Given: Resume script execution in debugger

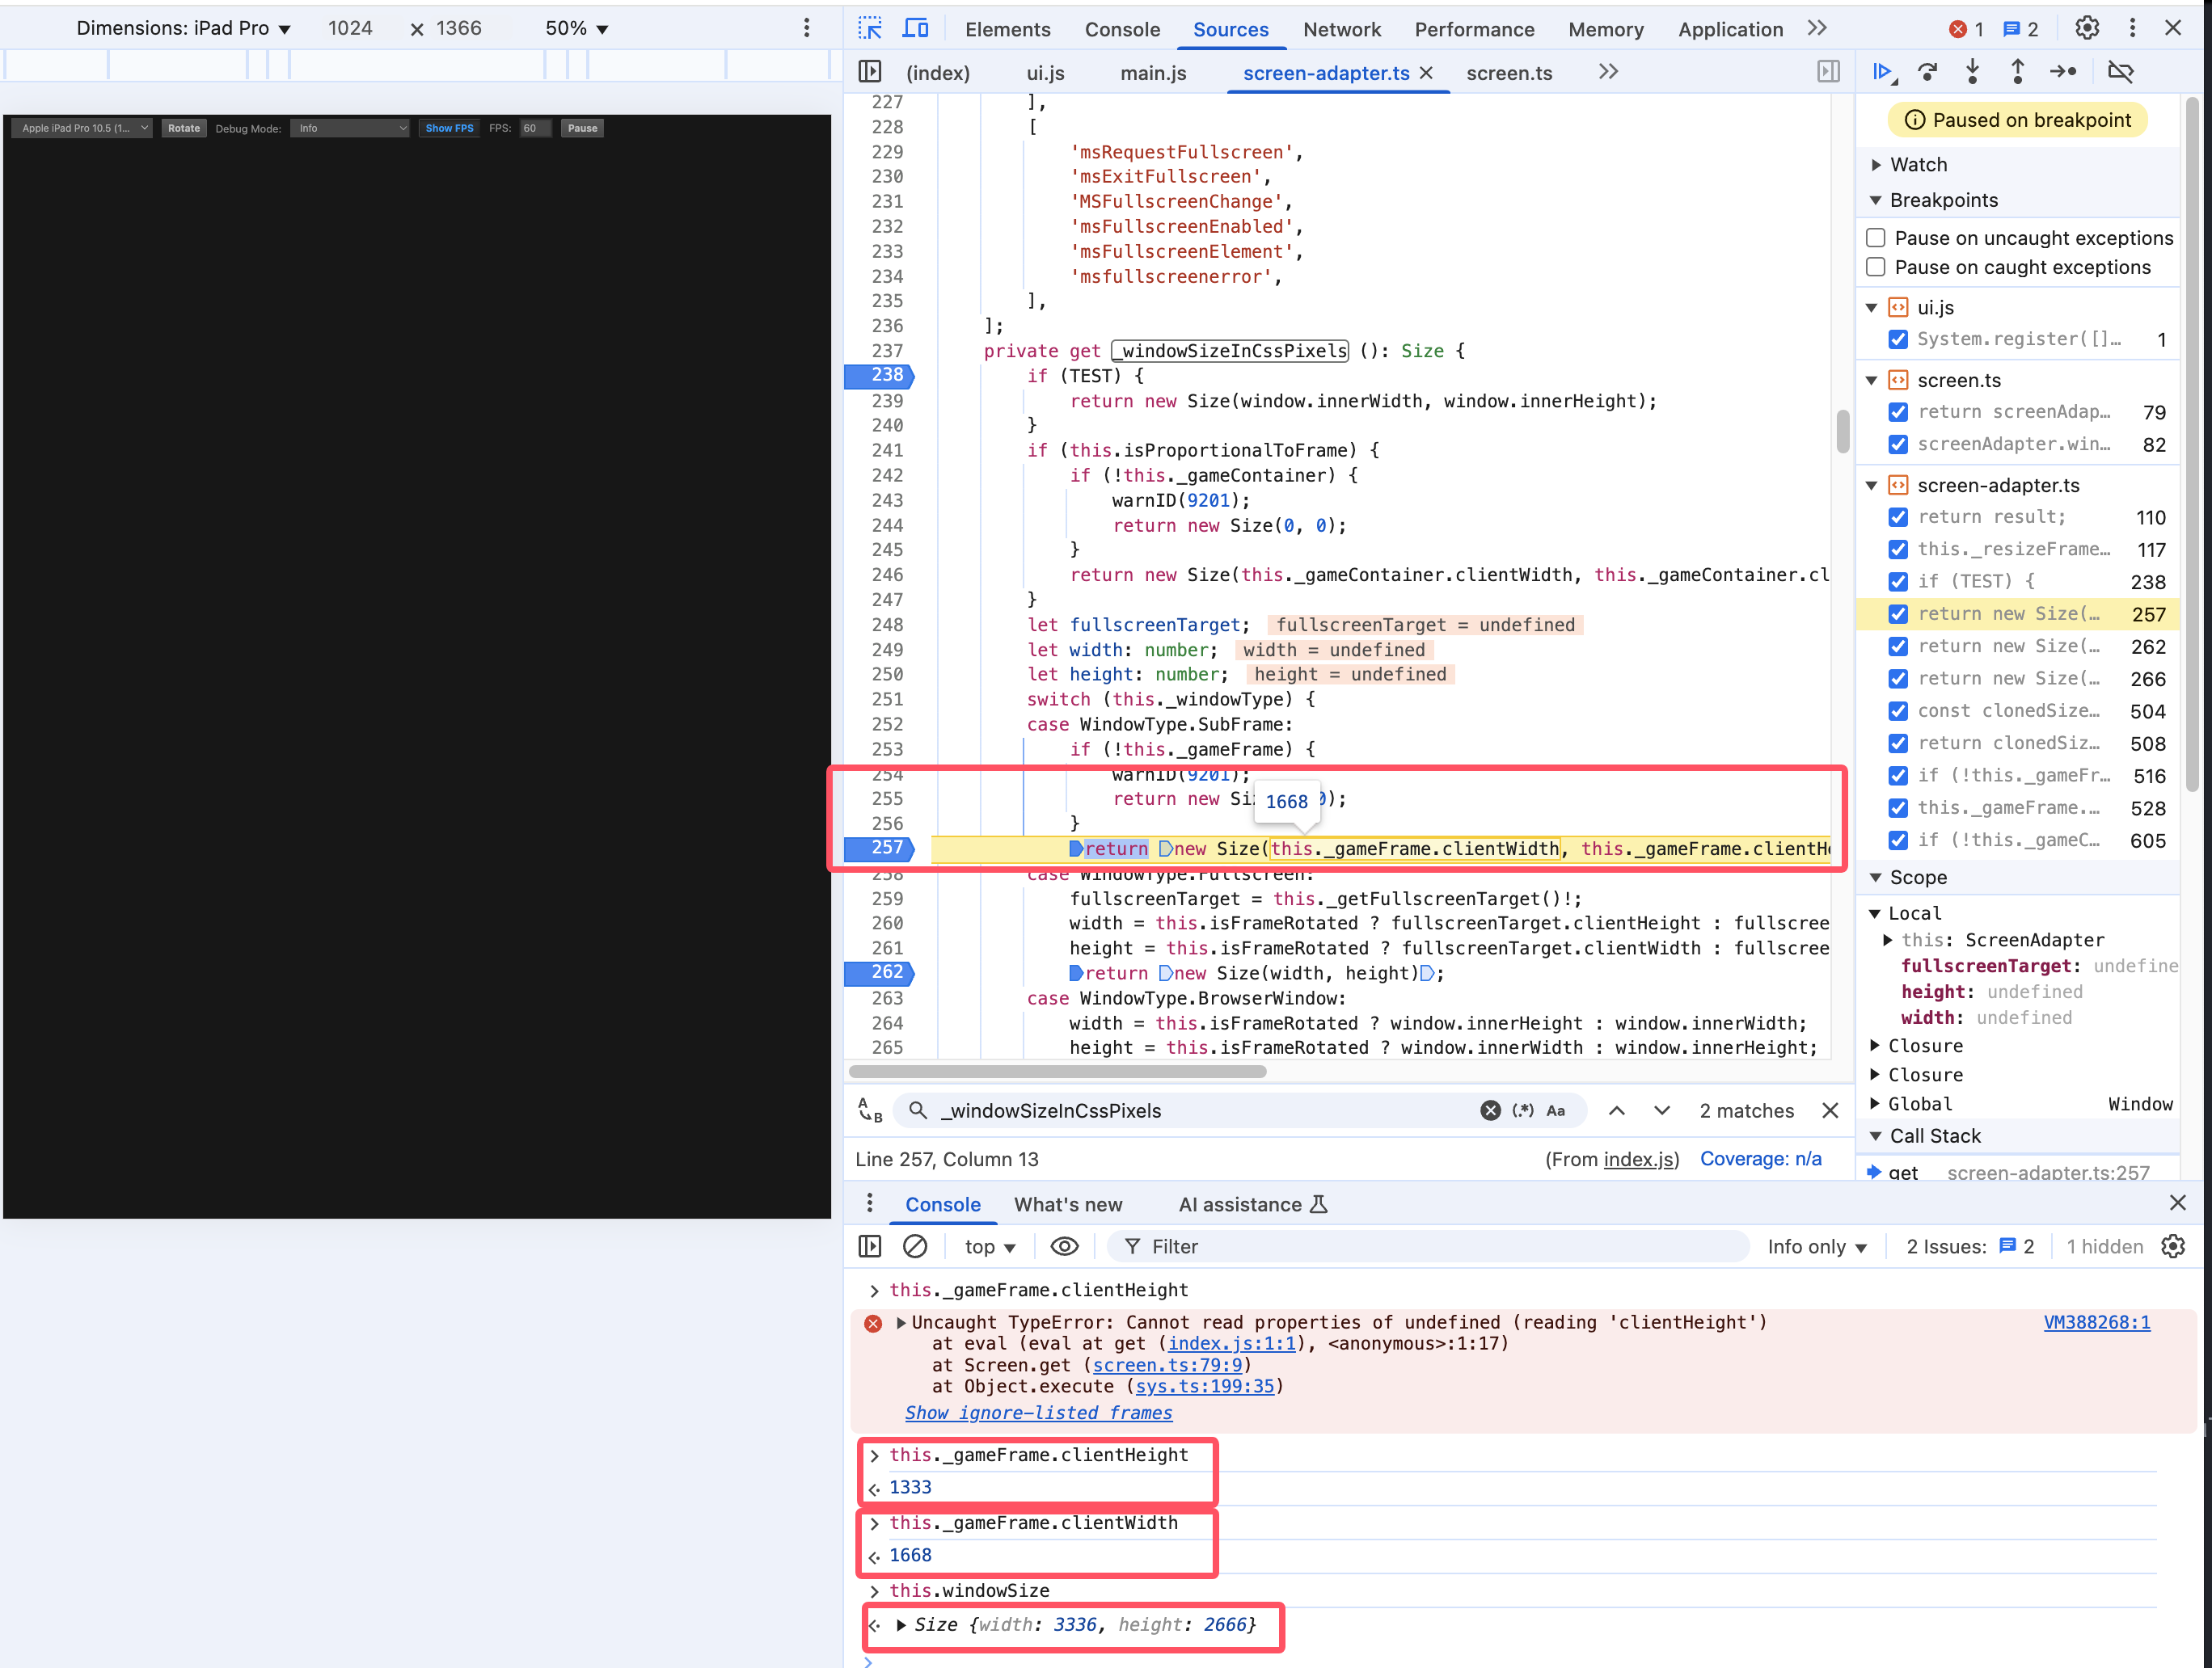Looking at the screenshot, I should point(1884,72).
